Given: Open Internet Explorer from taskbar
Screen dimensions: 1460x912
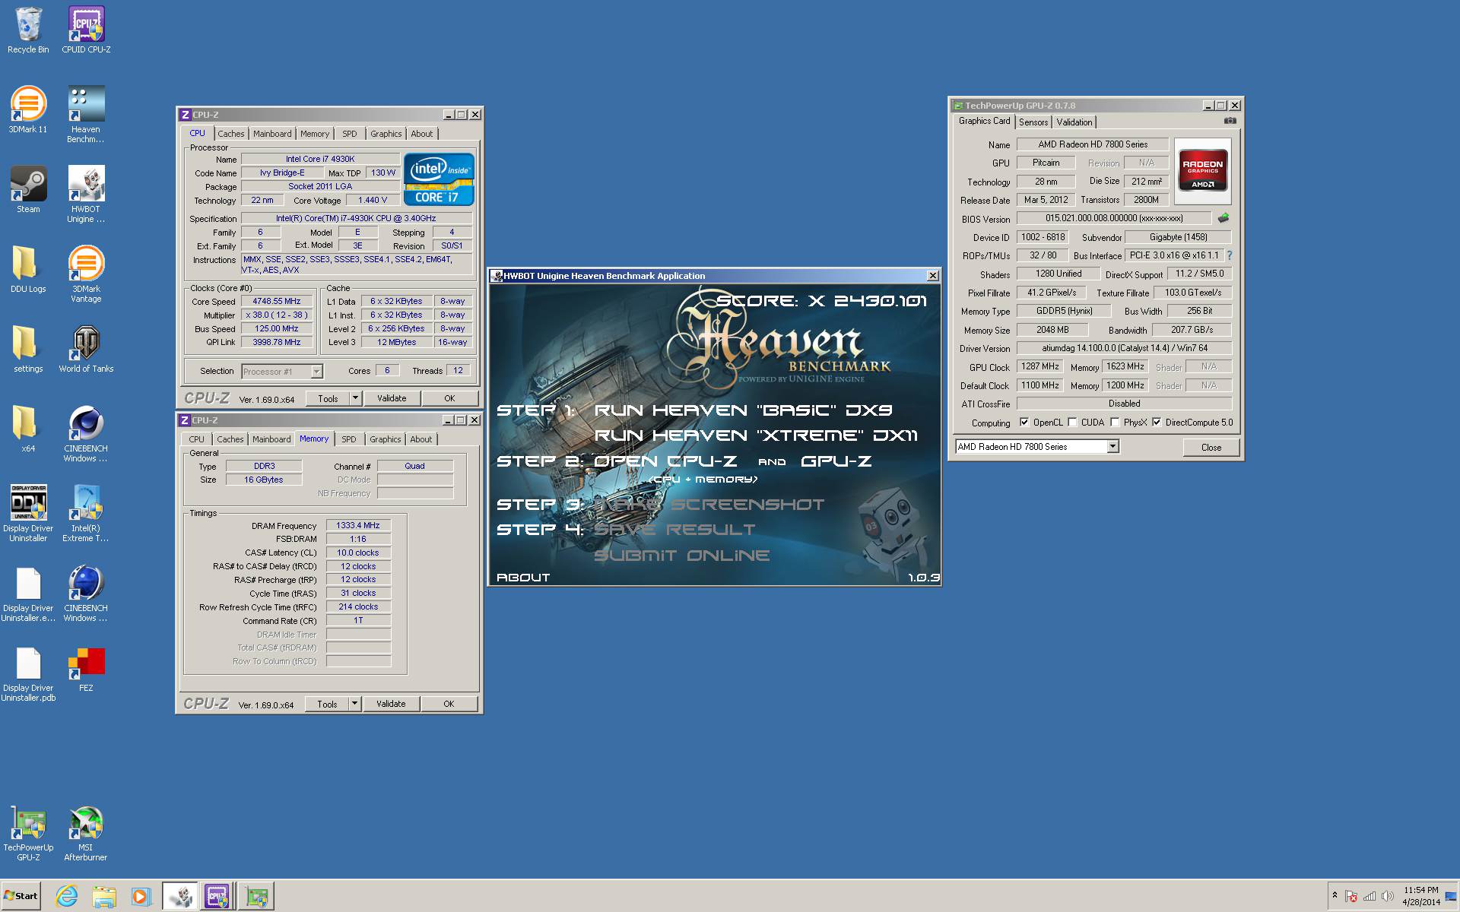Looking at the screenshot, I should click(x=67, y=897).
